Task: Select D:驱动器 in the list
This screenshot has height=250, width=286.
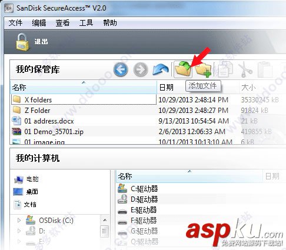Action: coord(144,199)
